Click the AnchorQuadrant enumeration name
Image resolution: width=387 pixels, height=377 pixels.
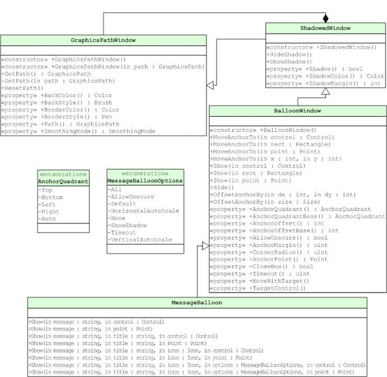coord(63,181)
